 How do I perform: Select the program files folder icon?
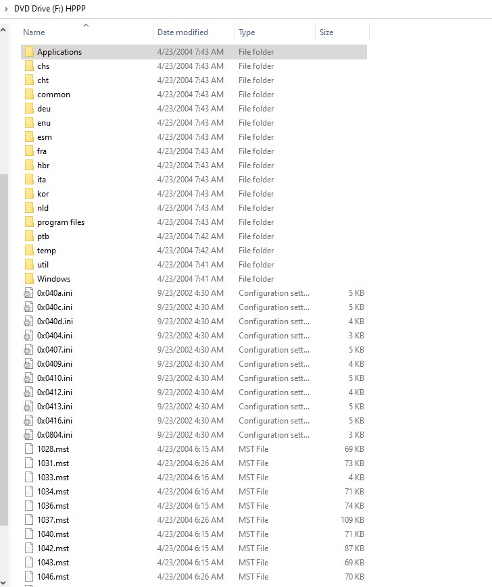click(x=28, y=222)
